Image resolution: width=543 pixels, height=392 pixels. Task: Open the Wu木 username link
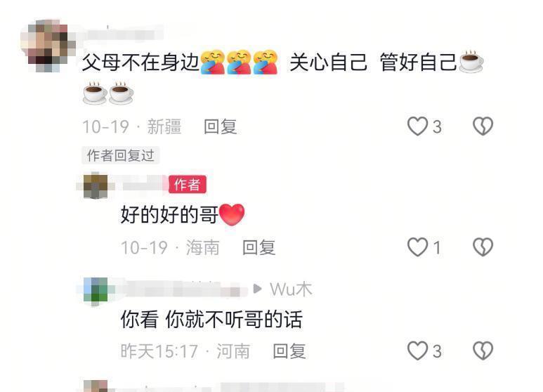pyautogui.click(x=291, y=289)
